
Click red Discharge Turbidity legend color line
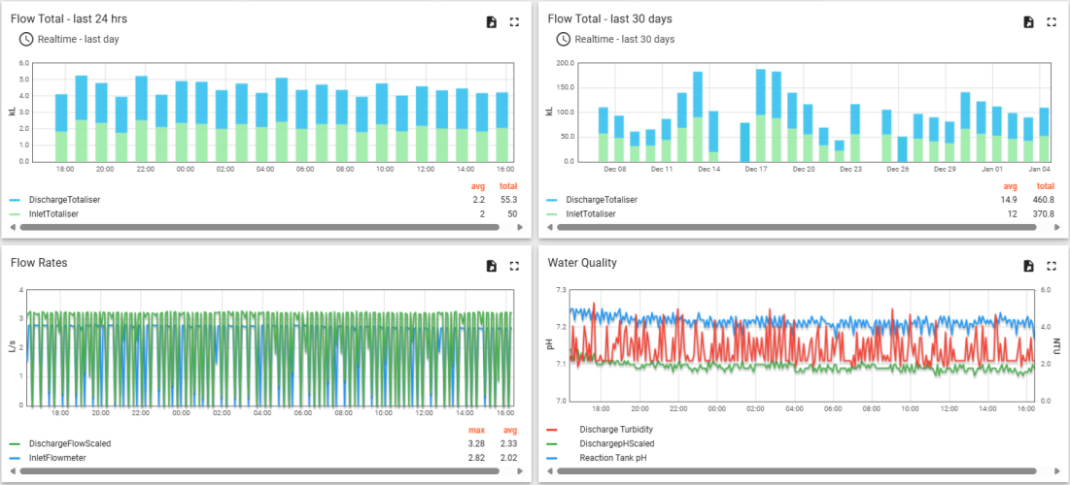coord(552,430)
